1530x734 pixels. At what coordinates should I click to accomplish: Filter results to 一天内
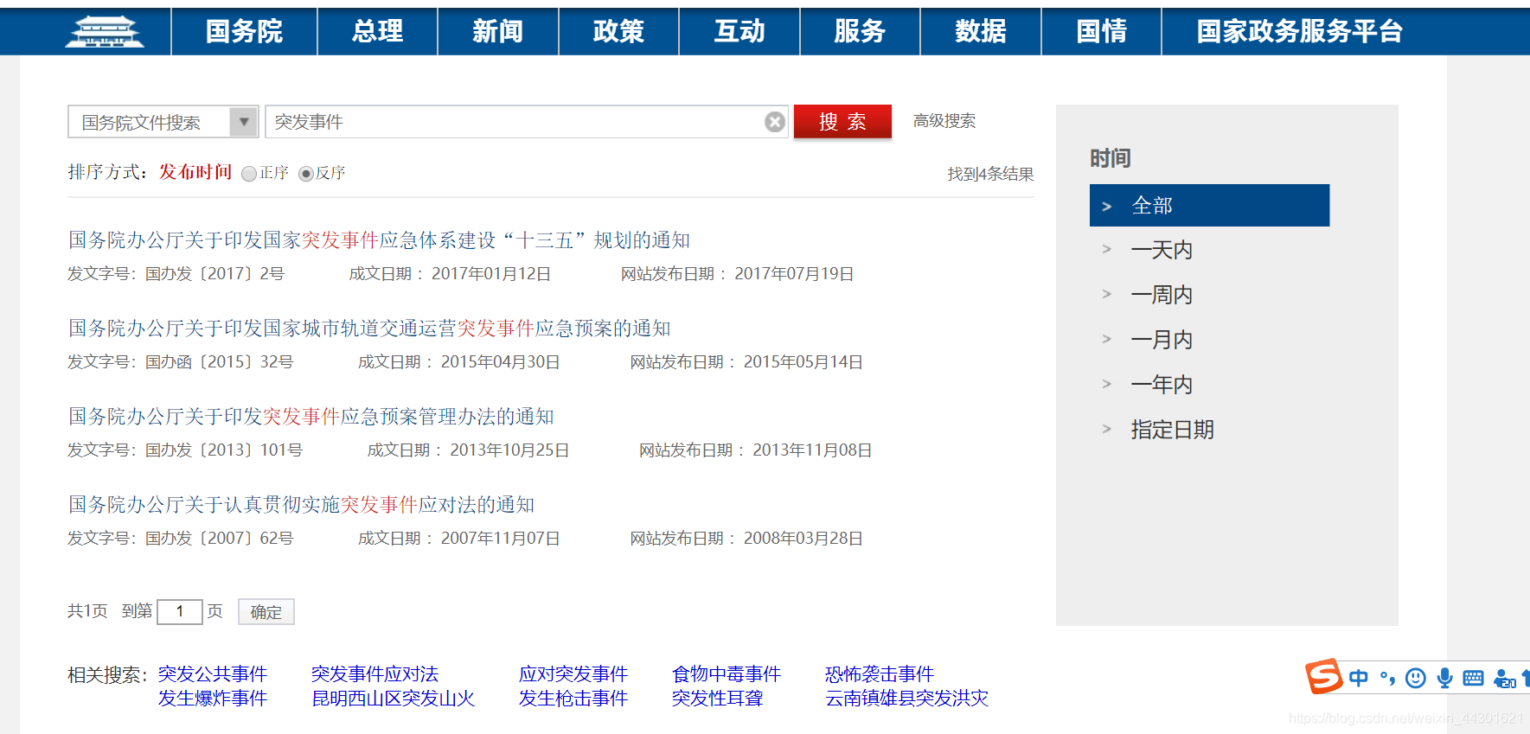point(1162,251)
